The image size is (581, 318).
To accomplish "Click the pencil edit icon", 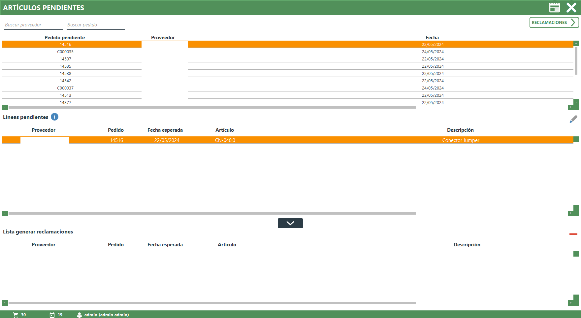I will pyautogui.click(x=573, y=119).
